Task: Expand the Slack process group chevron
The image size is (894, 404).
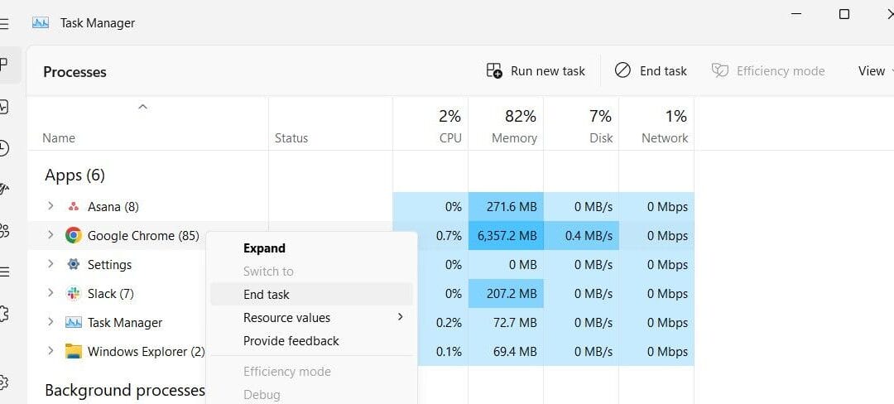Action: point(50,293)
